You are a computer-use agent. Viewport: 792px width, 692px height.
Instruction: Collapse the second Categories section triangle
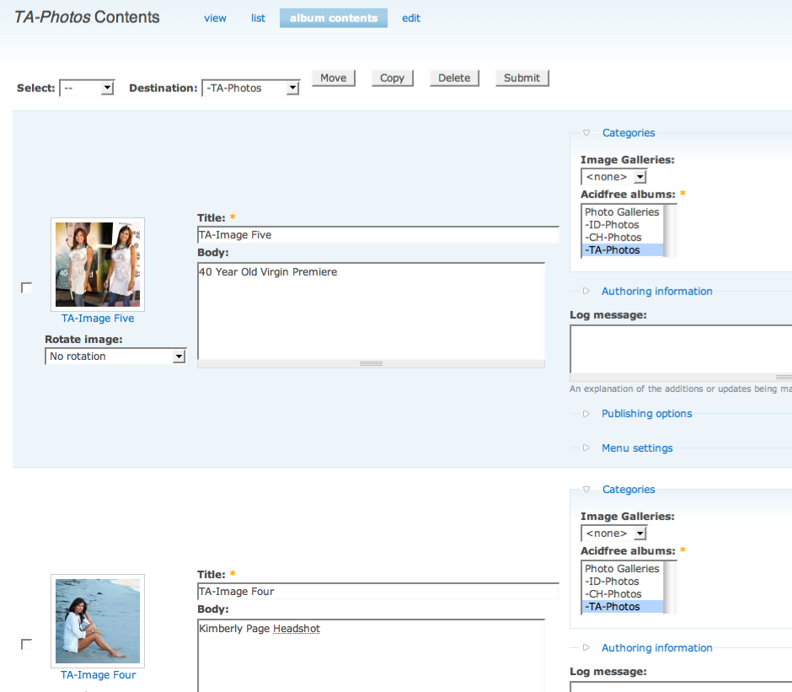coord(586,490)
